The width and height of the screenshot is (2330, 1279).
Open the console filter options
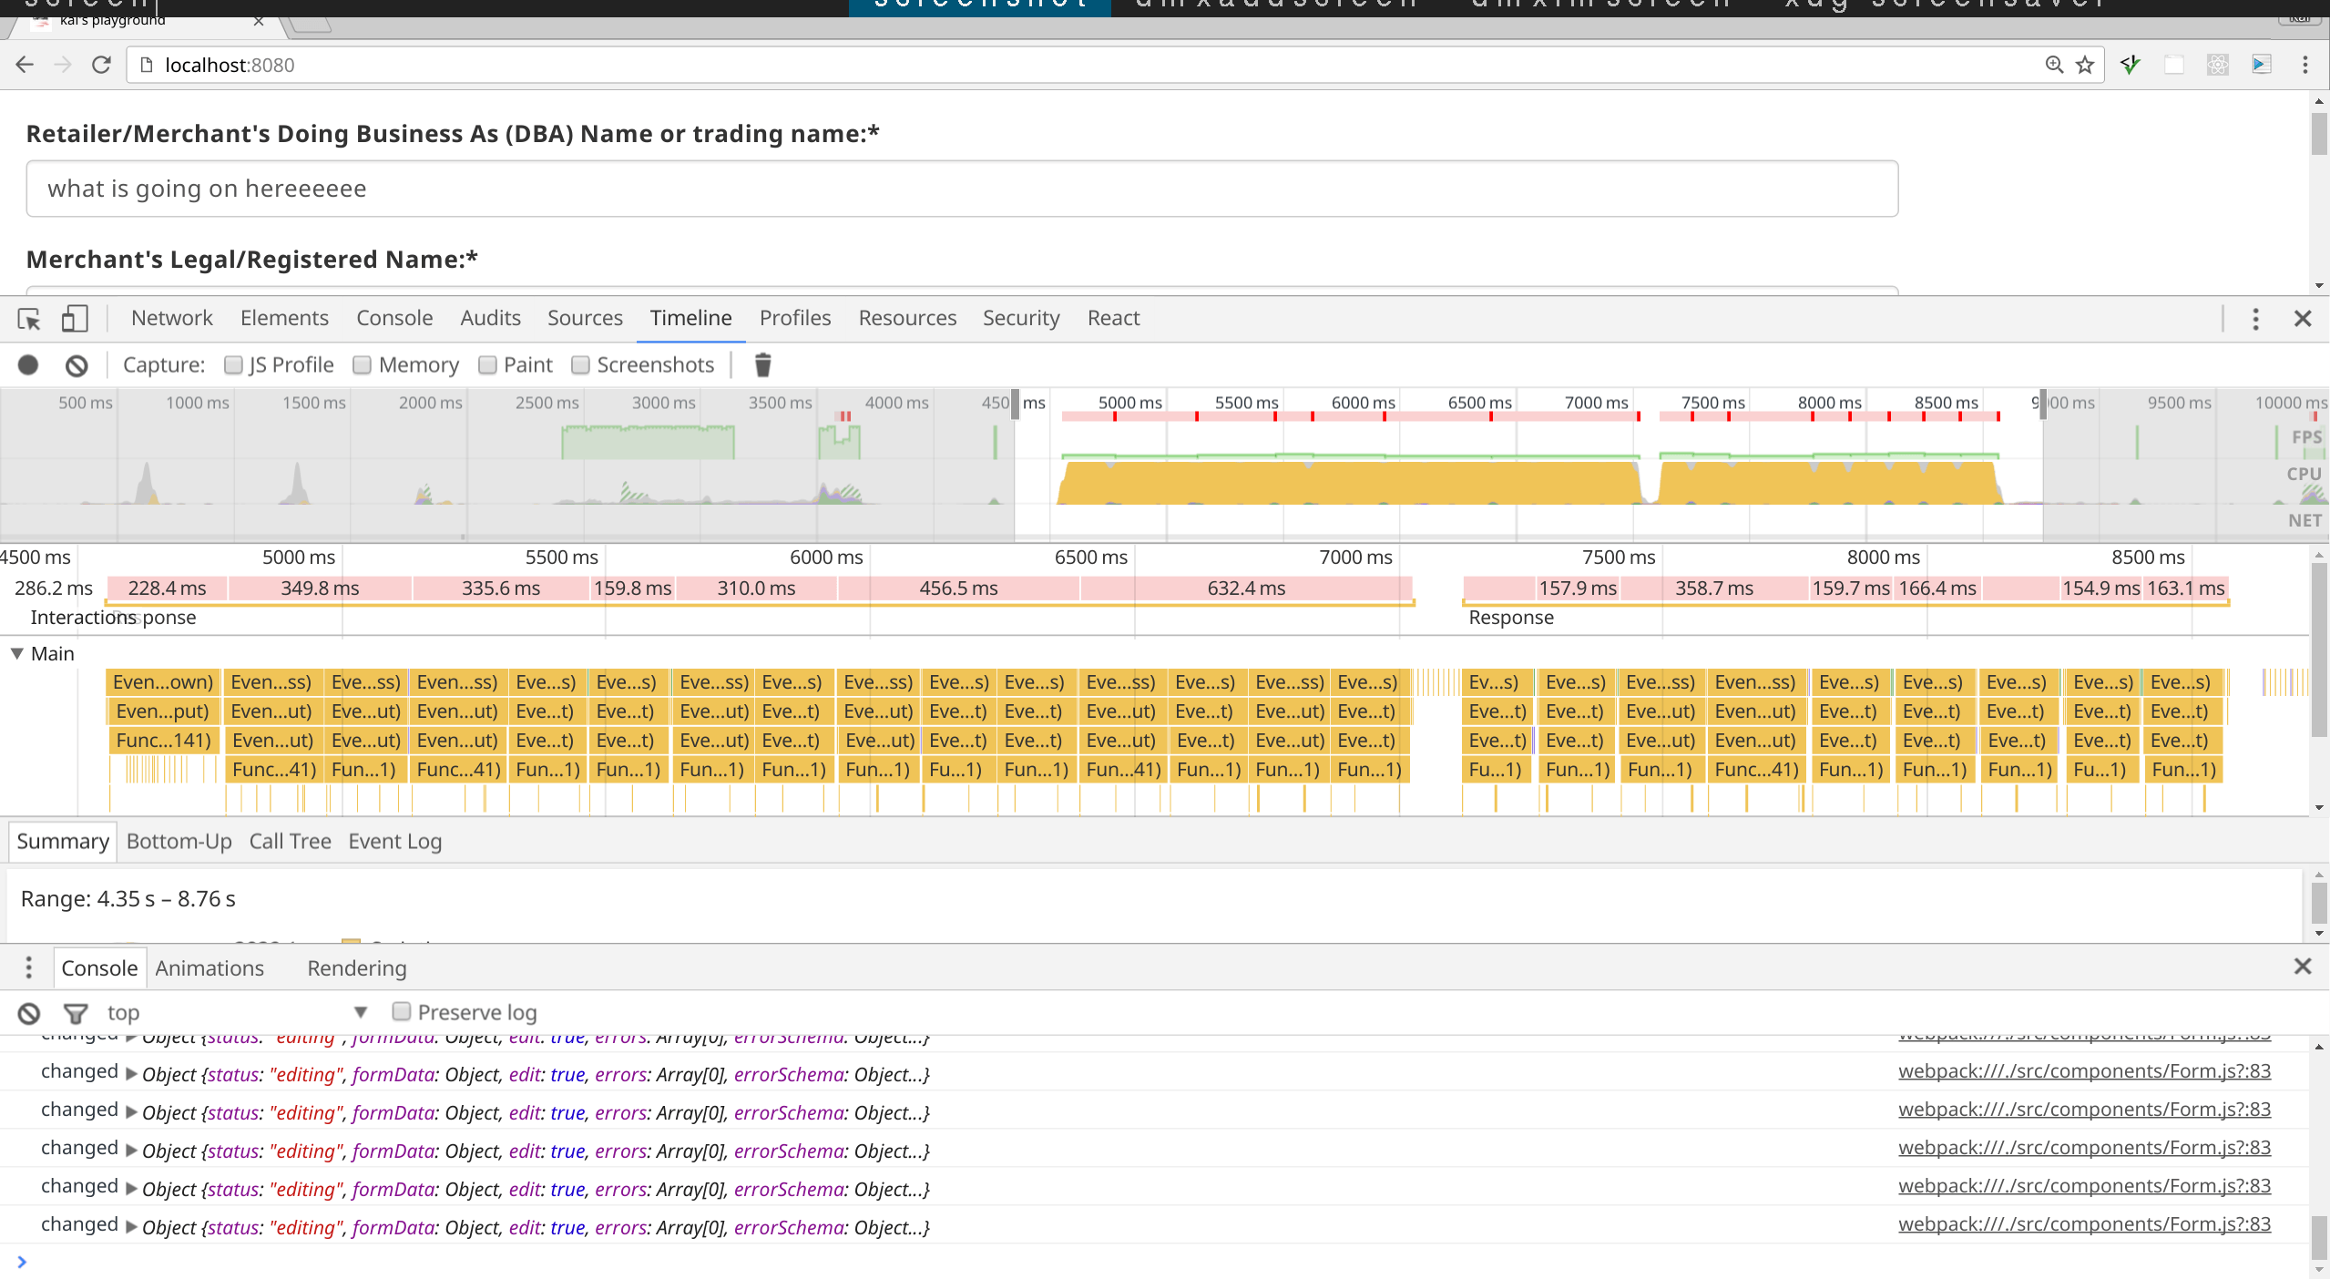coord(76,1012)
